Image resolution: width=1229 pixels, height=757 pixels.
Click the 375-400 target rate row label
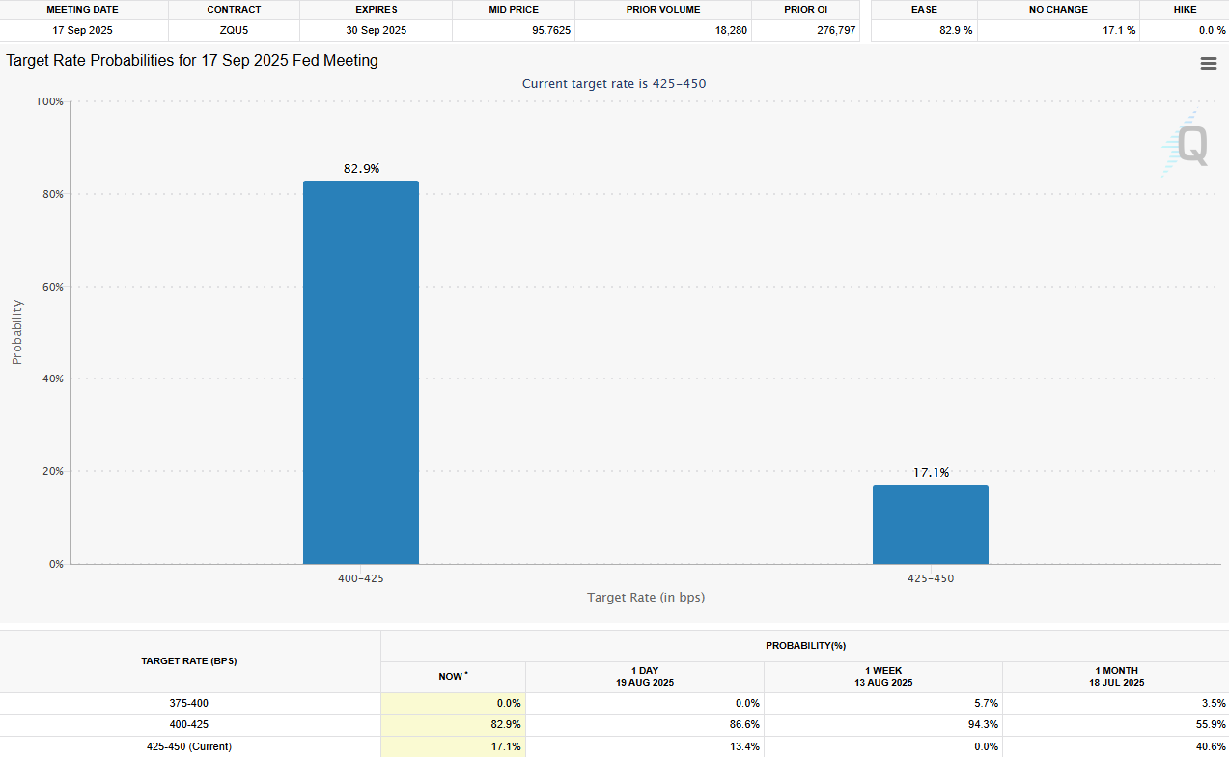tap(189, 703)
